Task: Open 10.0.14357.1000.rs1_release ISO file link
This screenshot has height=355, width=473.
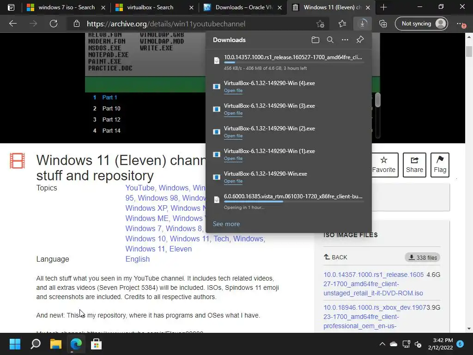Action: click(x=373, y=284)
